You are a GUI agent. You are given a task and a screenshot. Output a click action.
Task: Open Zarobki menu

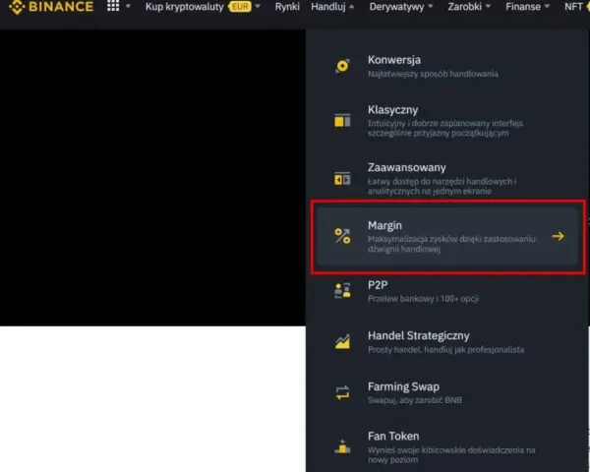[x=465, y=7]
